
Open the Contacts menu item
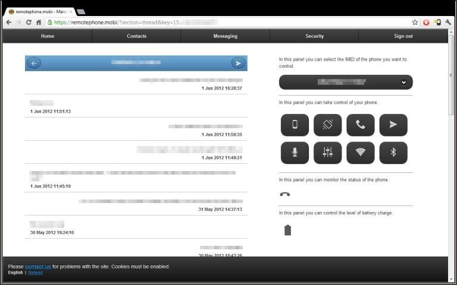click(136, 36)
